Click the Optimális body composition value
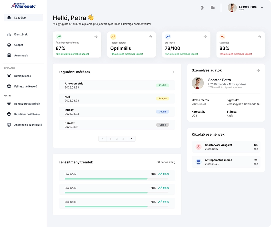271x227 pixels. tap(121, 48)
